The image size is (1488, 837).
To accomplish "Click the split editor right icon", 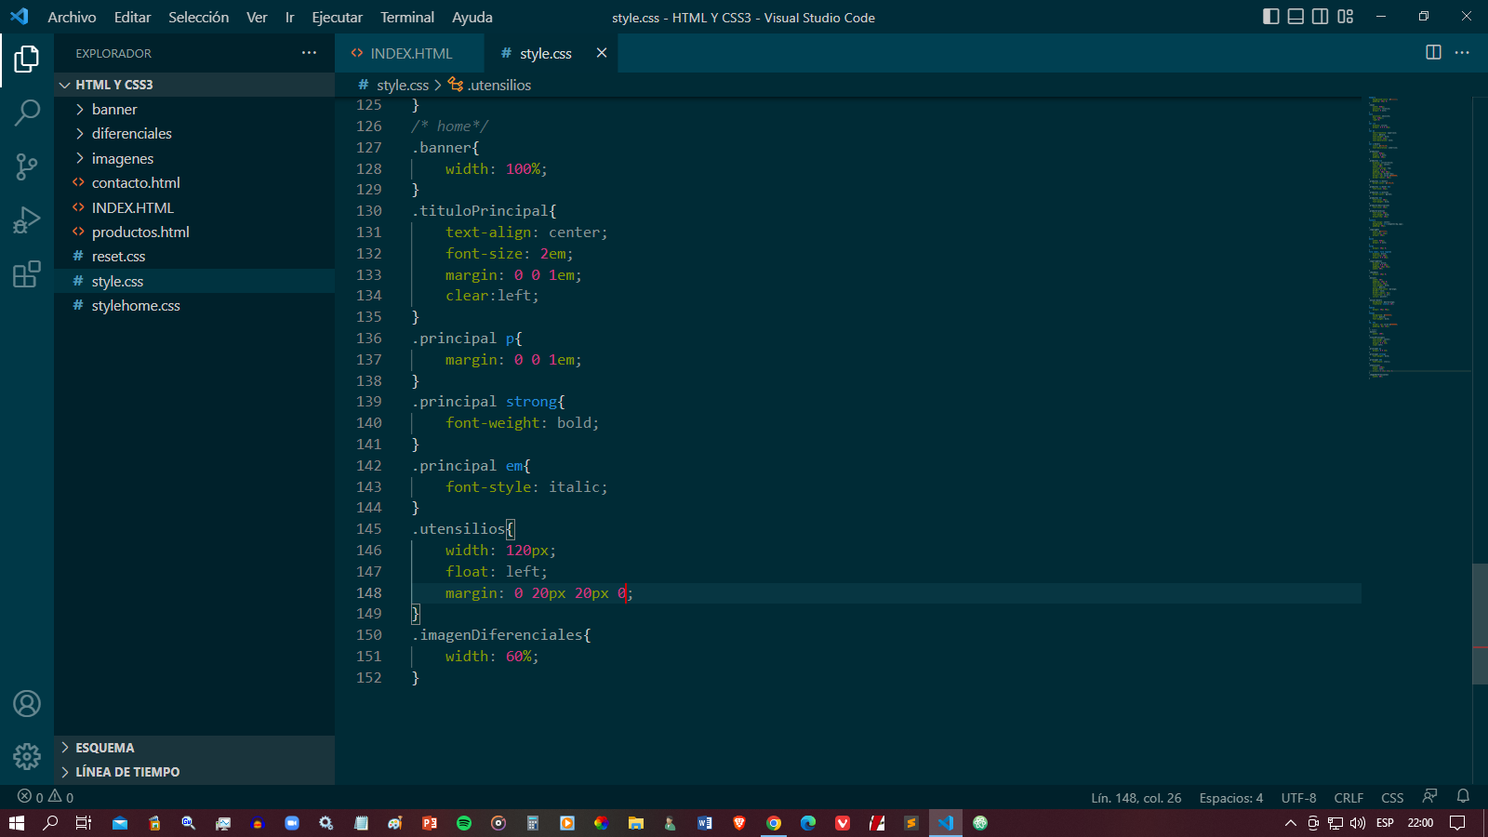I will 1433,52.
